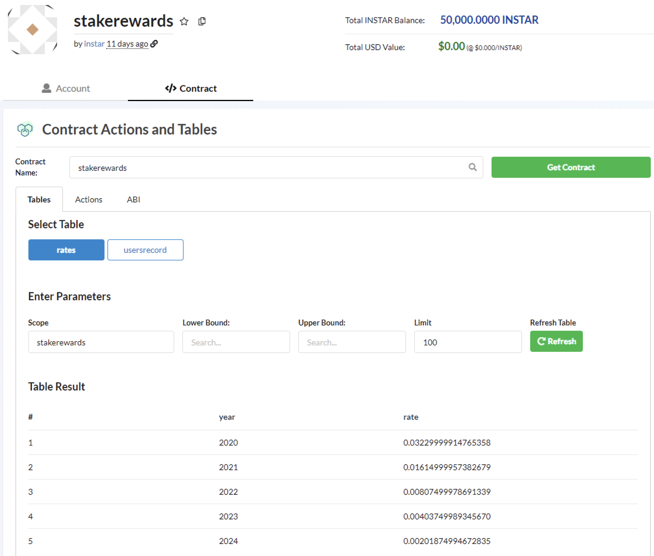654x556 pixels.
Task: Click the Enter Parameters heading
Action: click(x=70, y=296)
